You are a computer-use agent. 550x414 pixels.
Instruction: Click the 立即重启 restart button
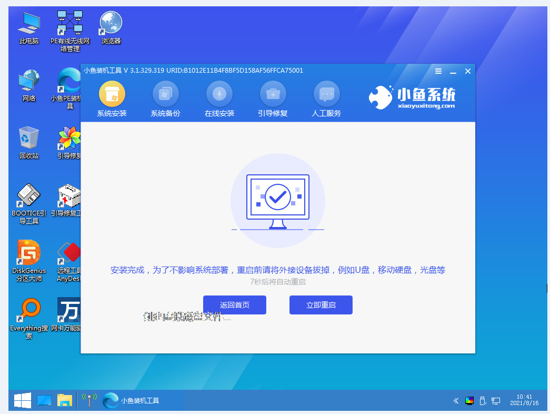point(321,305)
